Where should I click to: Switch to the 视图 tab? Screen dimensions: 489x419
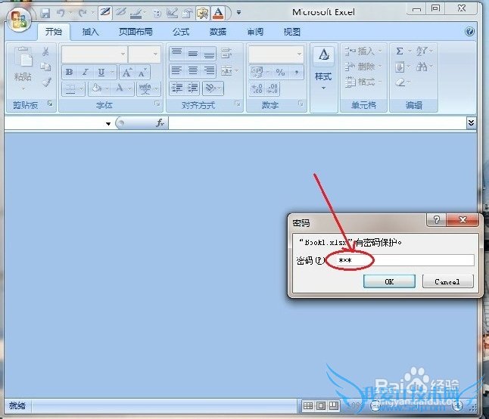pos(292,32)
